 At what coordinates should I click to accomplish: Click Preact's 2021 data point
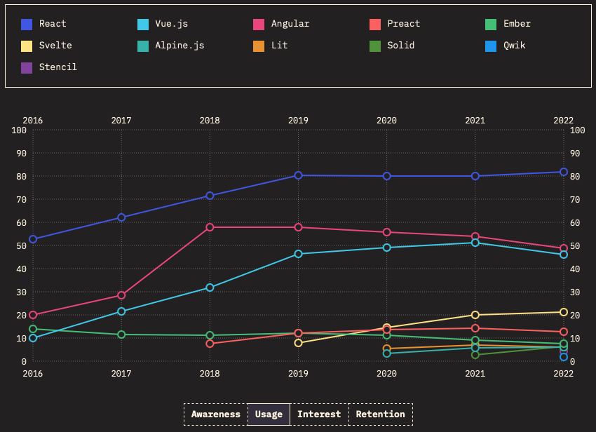tap(475, 328)
